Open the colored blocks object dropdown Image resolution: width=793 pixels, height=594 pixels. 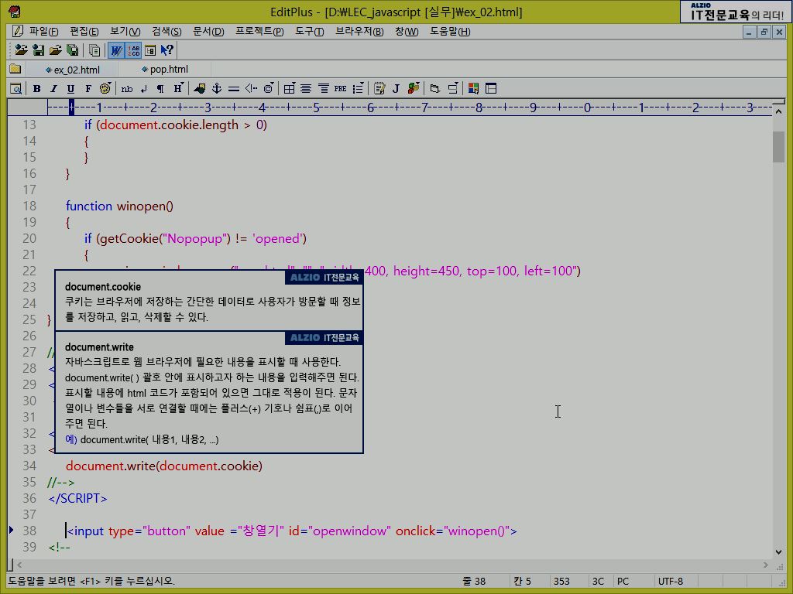click(414, 88)
